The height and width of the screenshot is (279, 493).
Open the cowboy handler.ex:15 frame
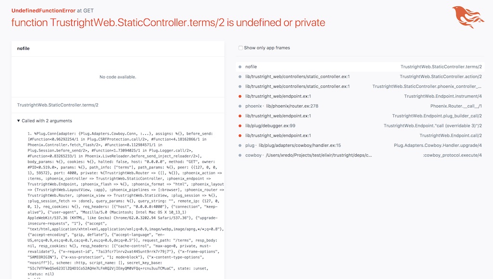(x=360, y=145)
